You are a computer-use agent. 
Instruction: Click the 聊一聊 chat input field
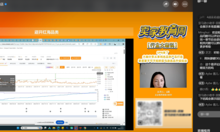[x=209, y=114]
